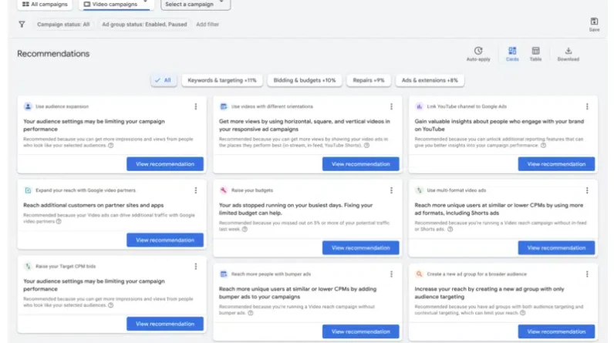The width and height of the screenshot is (614, 343).
Task: Open the menu for the 'Reach more people with bumper ads' card
Action: (391, 274)
